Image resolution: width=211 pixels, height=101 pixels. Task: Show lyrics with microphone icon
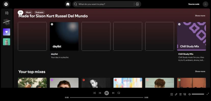tap(176, 94)
